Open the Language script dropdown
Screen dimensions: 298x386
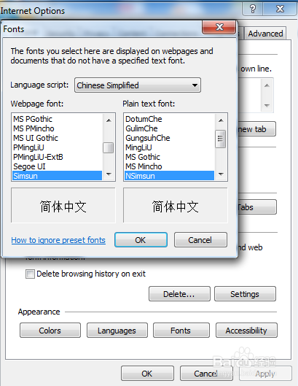coord(138,85)
